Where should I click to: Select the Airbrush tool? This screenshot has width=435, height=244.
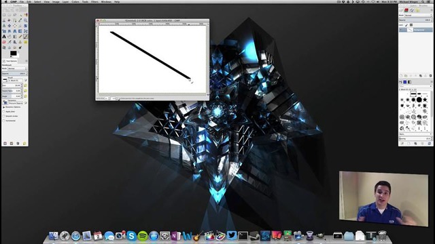click(9, 42)
